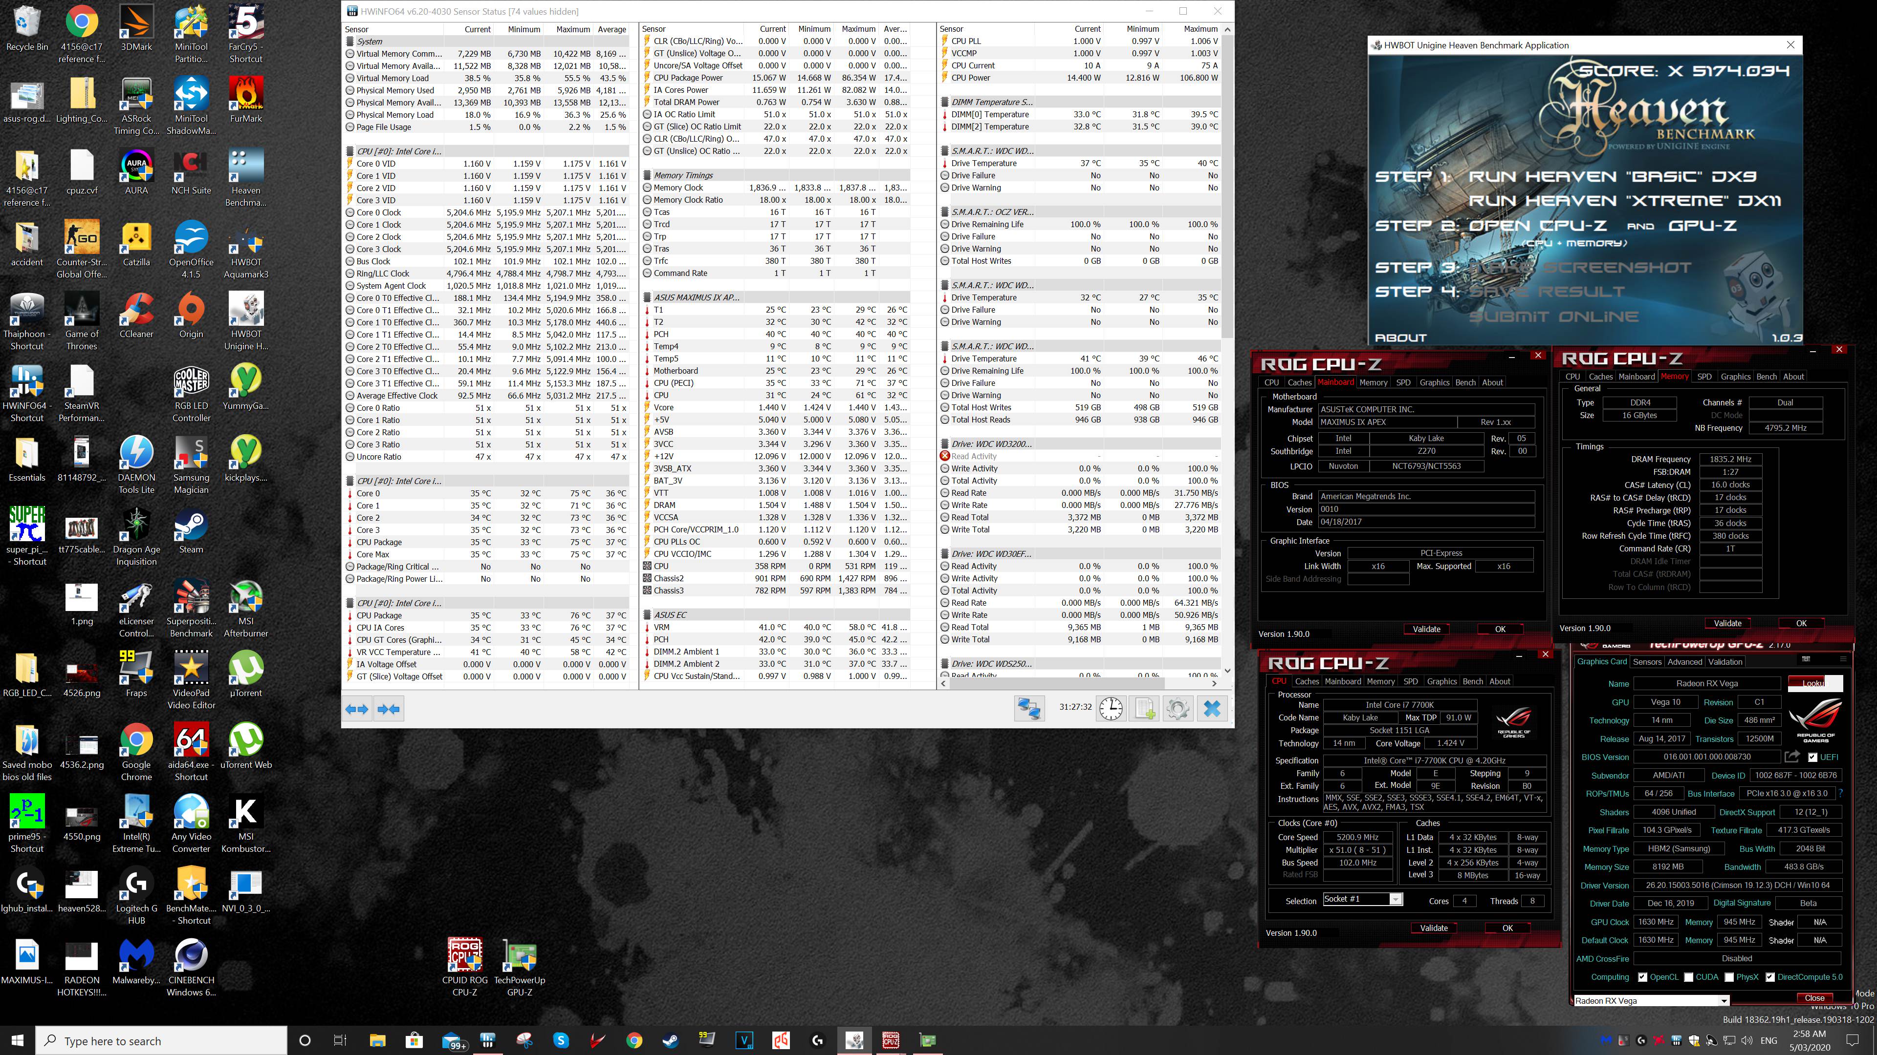Open FurMark desktop icon
The width and height of the screenshot is (1877, 1055).
[x=245, y=101]
